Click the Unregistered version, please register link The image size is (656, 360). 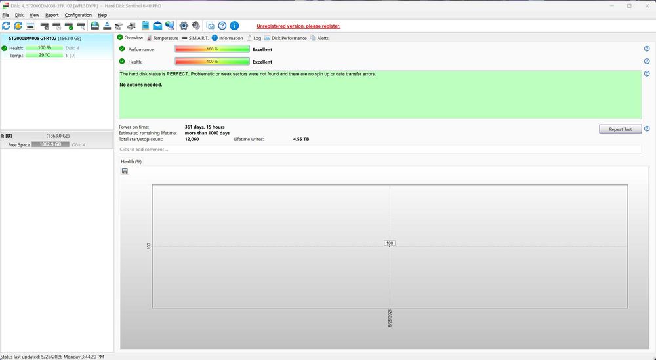[298, 26]
